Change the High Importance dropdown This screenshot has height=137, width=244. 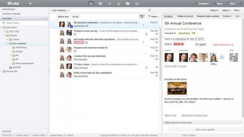(x=223, y=44)
